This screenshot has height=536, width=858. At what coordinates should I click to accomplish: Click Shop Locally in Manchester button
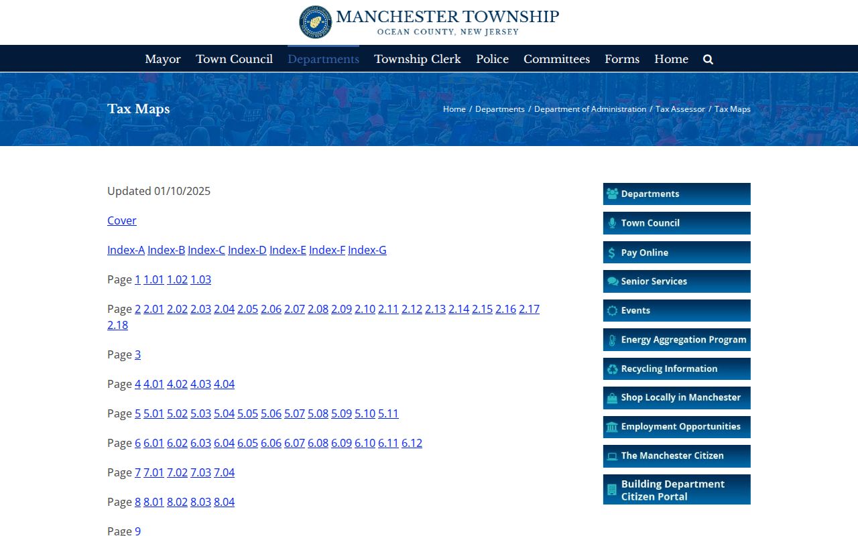tap(677, 398)
